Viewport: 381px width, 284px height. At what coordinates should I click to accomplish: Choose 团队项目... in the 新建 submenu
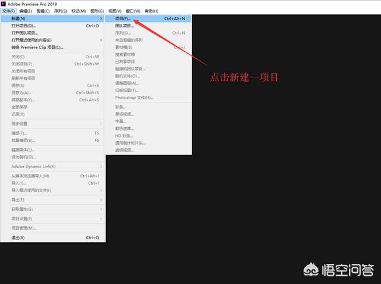(x=124, y=26)
